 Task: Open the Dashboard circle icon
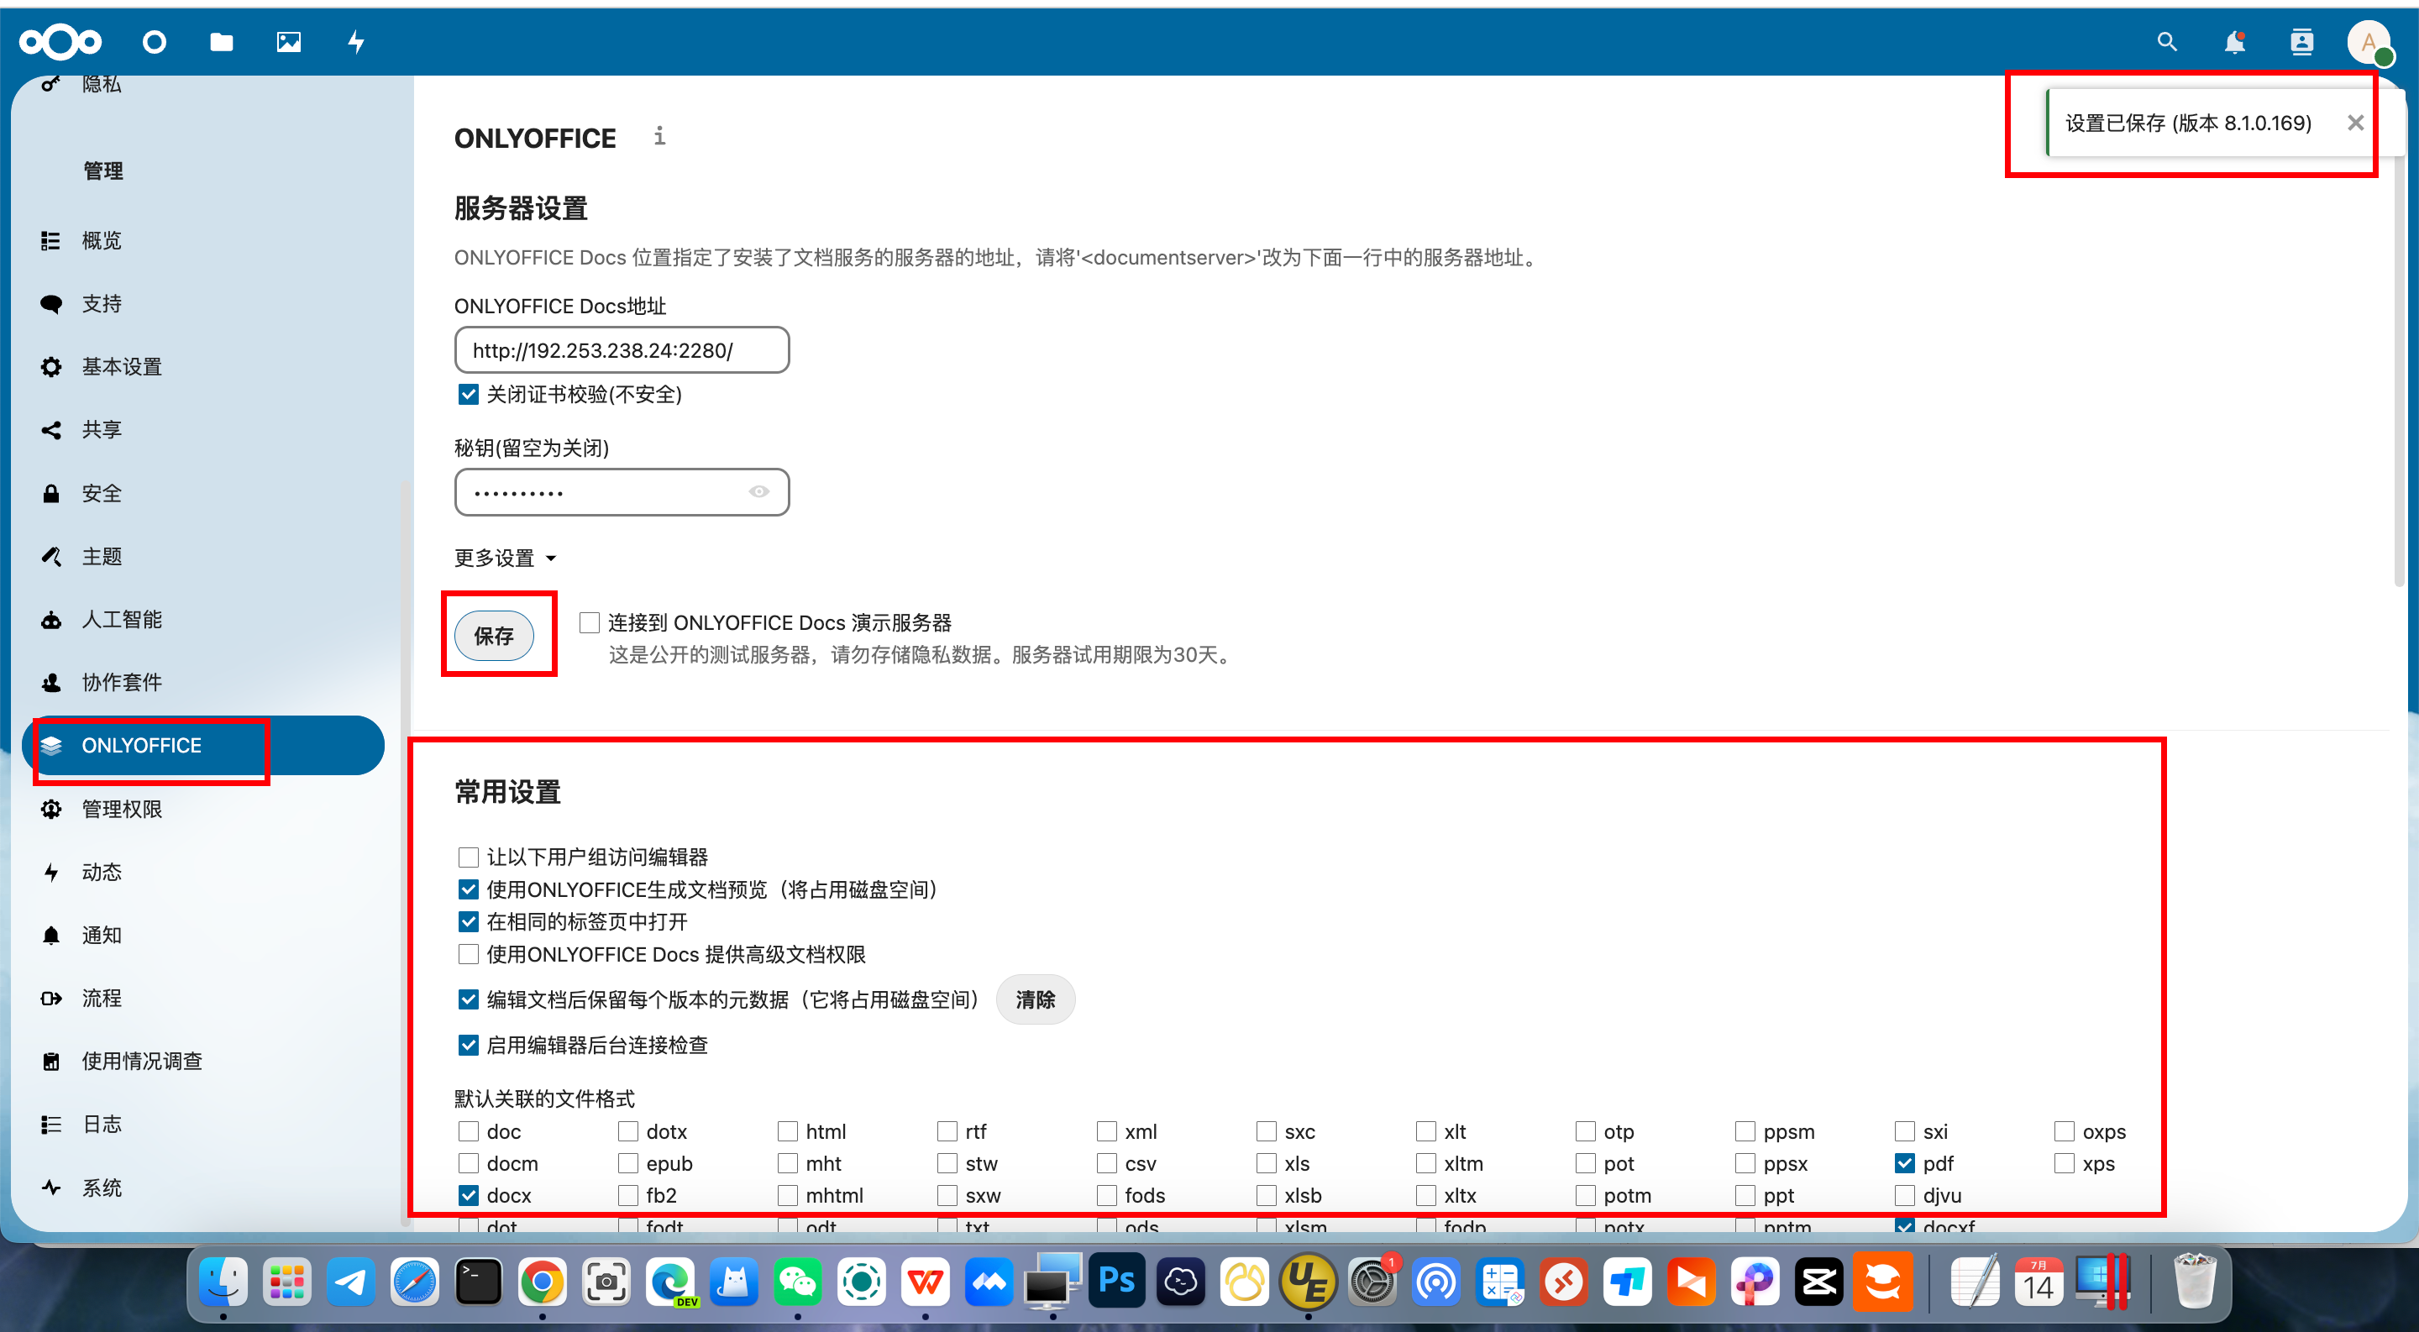(154, 41)
